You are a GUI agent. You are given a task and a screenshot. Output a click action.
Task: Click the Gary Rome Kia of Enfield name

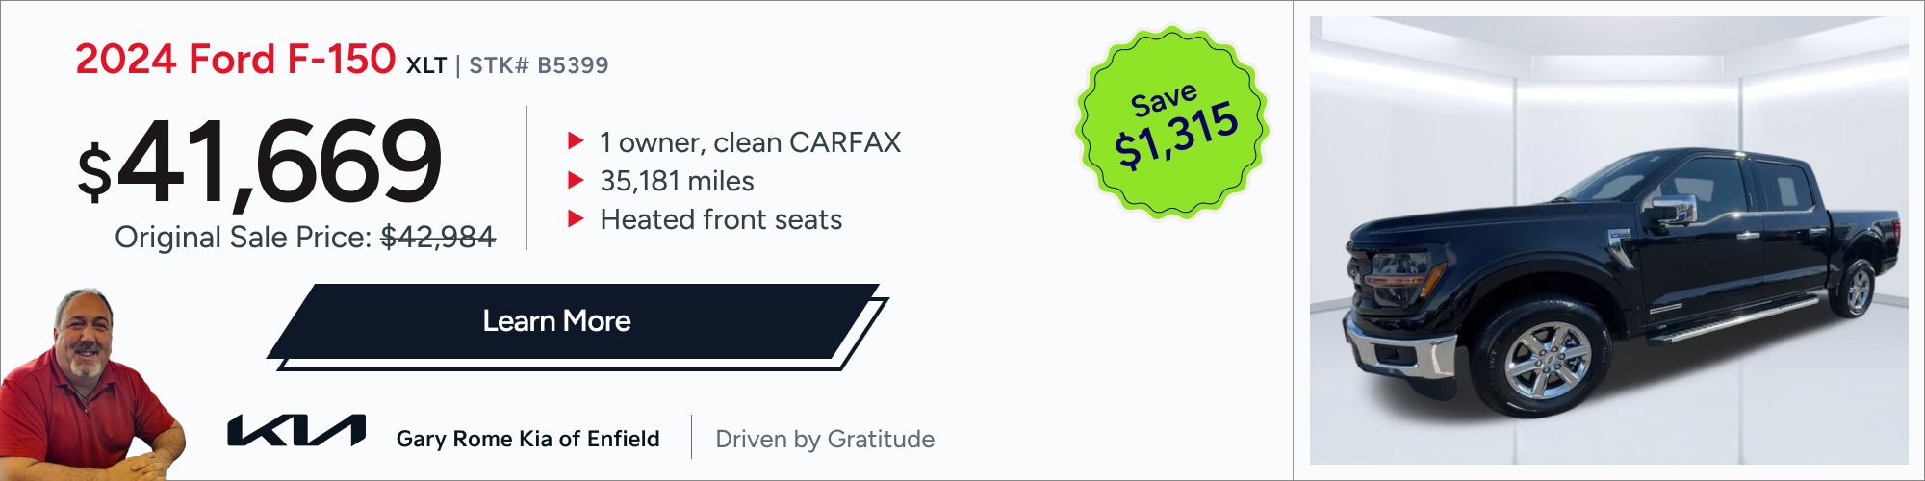point(527,439)
